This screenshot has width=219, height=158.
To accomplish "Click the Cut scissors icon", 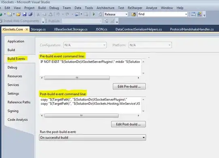I will tap(38, 14).
